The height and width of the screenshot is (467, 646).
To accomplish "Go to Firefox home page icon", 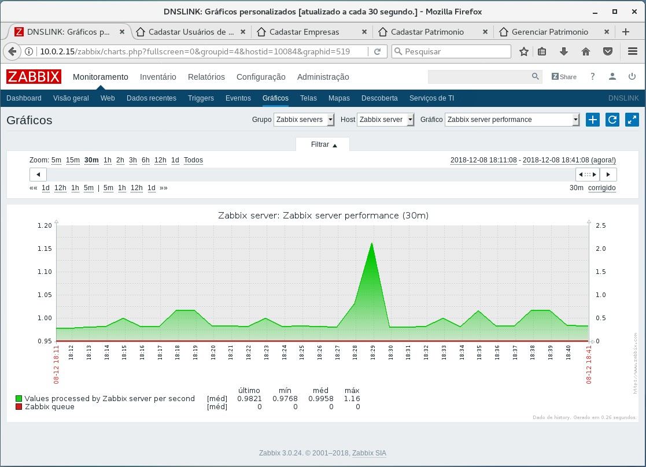I will pos(585,51).
